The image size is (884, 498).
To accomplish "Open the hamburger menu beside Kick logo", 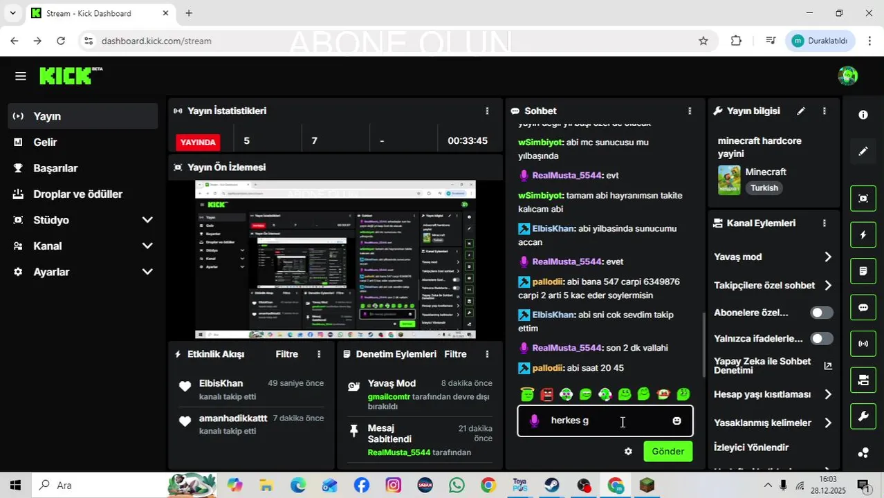I will tap(20, 76).
